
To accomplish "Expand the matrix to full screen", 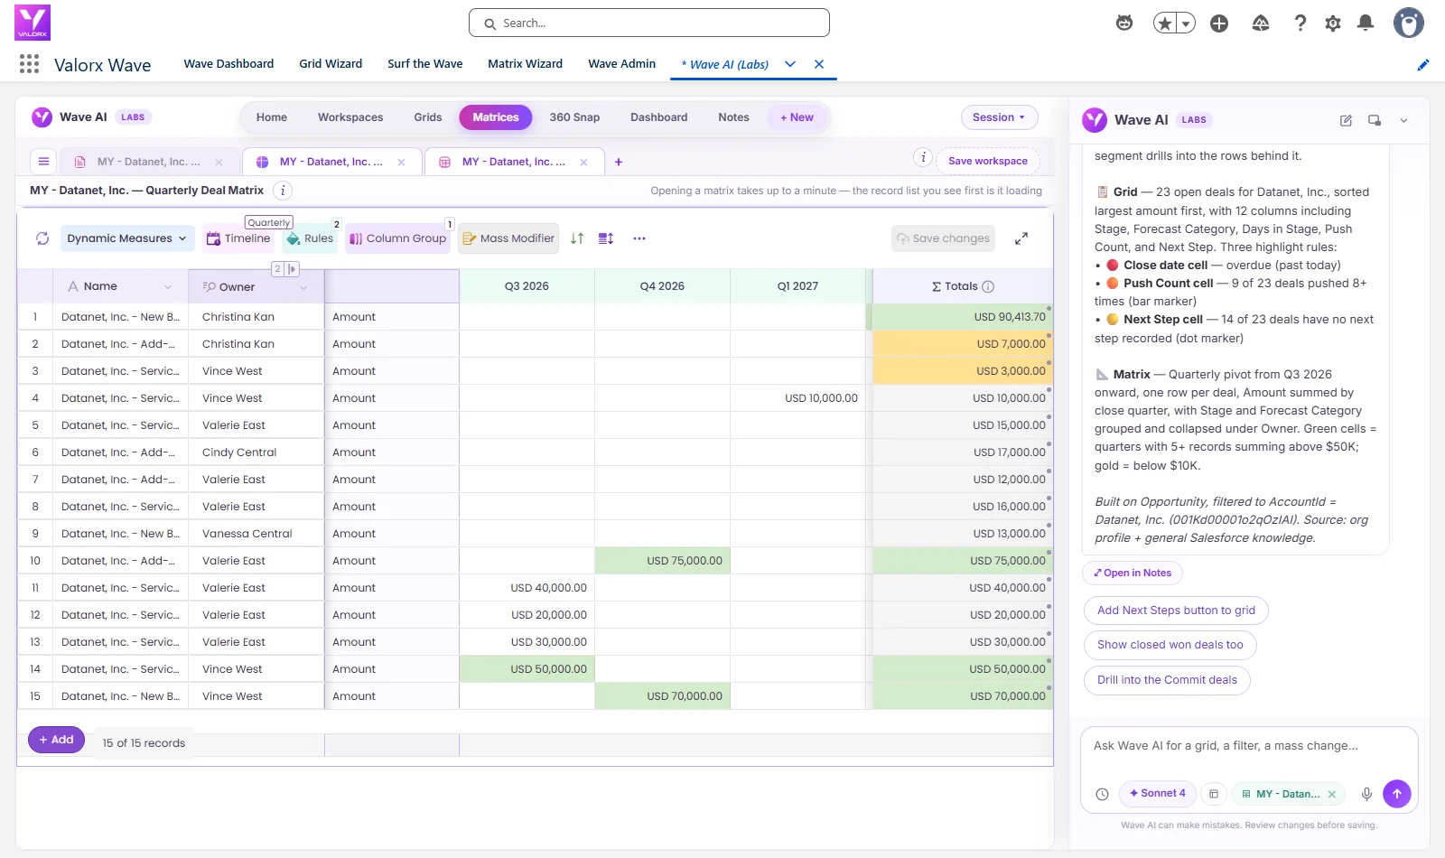I will tap(1021, 238).
